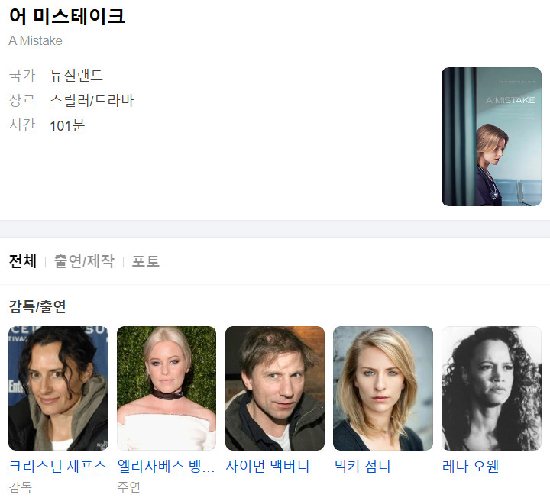Switch to the 출연/제작 tab

point(84,261)
